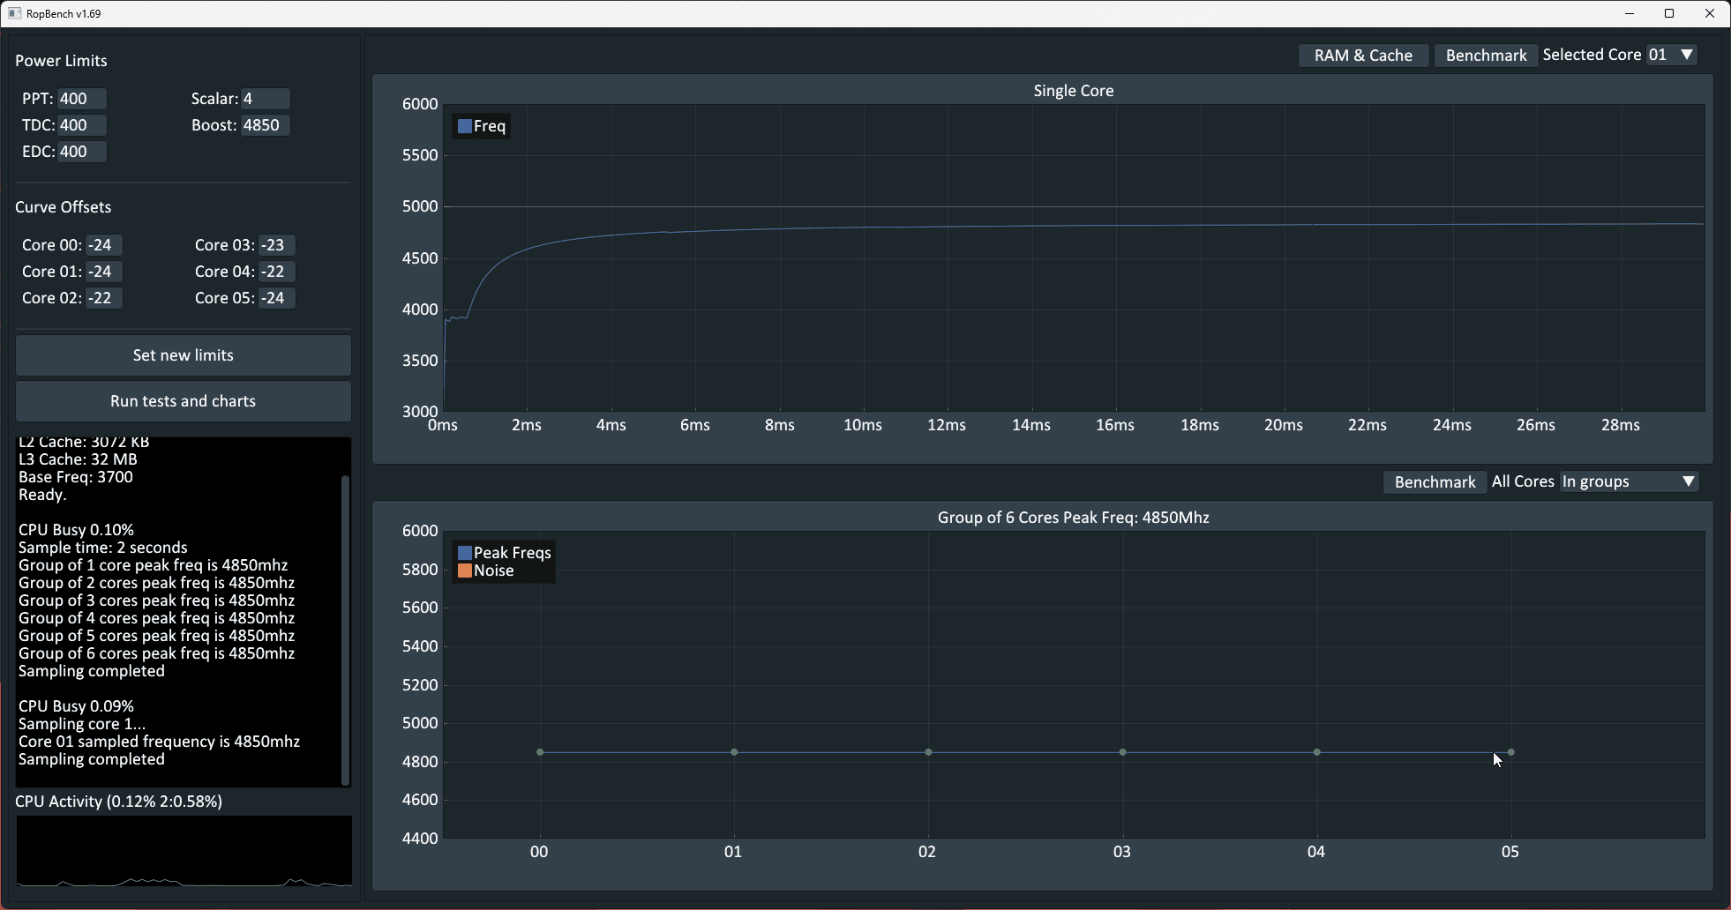This screenshot has height=910, width=1731.
Task: Click the 5000 label on Single Core y-axis
Action: click(420, 206)
